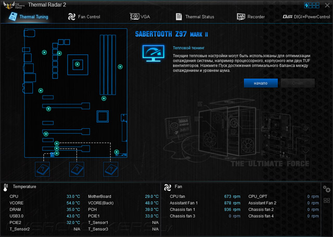
Task: Click the Assistant Fan 2 label
Action: (262, 203)
